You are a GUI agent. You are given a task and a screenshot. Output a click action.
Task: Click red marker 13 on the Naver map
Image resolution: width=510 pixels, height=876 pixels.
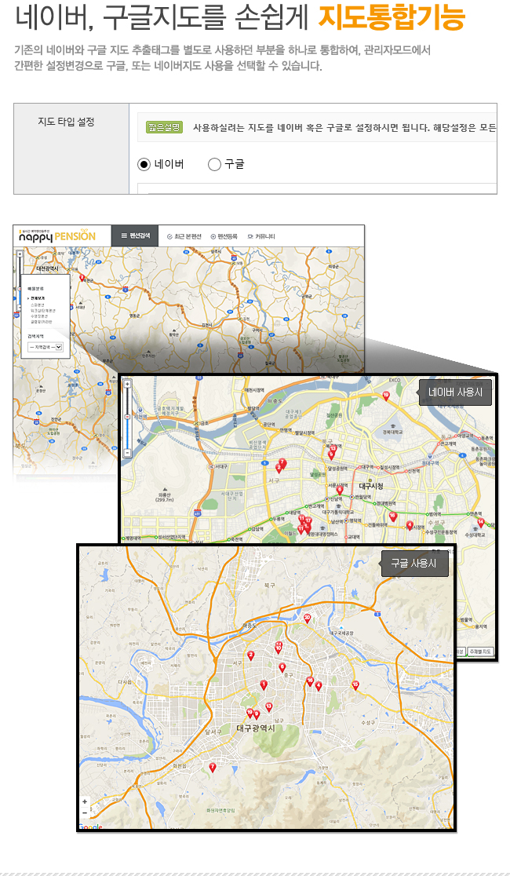(x=333, y=449)
